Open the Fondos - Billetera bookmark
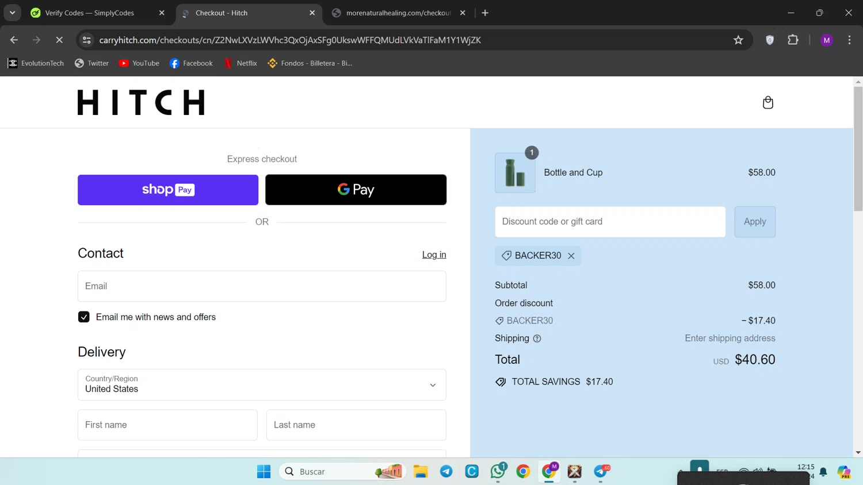Viewport: 863px width, 485px height. (310, 63)
